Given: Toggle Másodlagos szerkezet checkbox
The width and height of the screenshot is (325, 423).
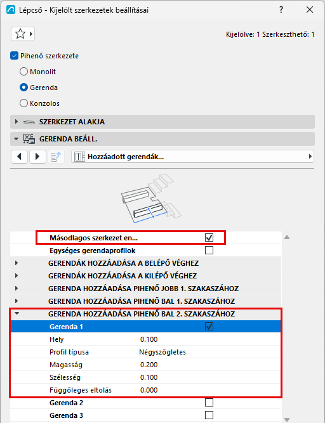Looking at the screenshot, I should 209,238.
